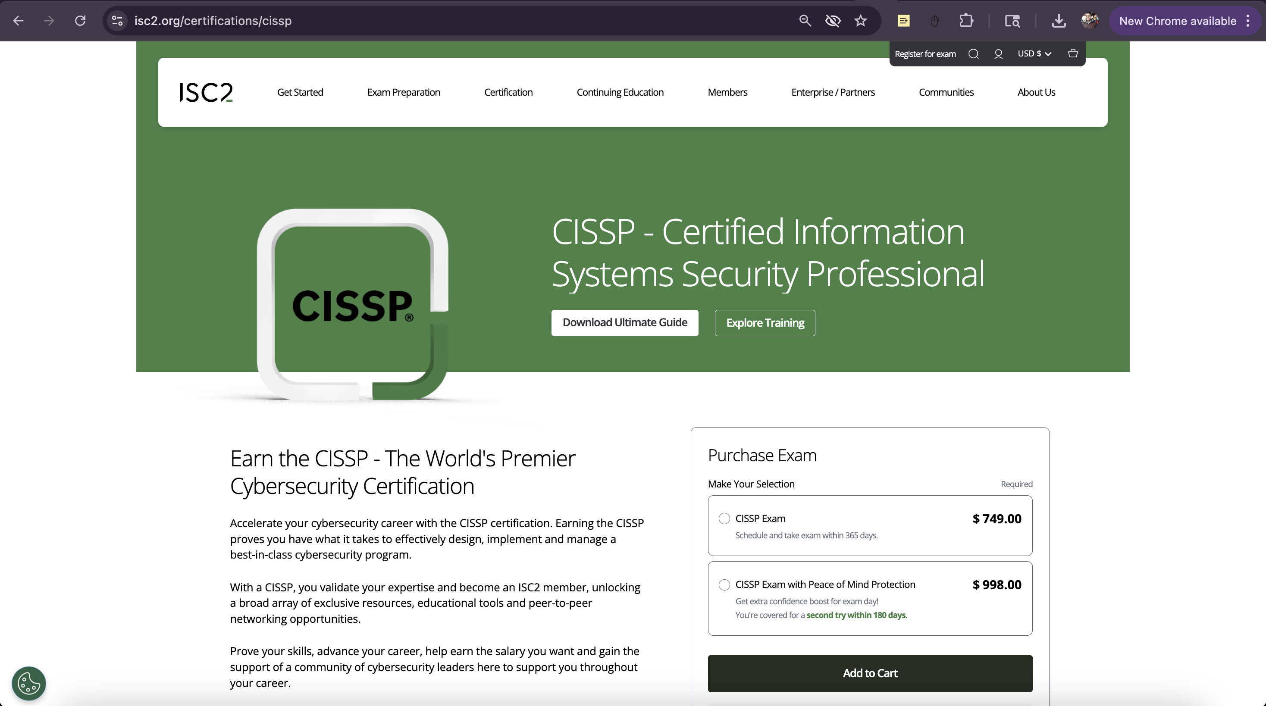Screen dimensions: 1266x706
Task: Click the Download Ultimate Guide button
Action: point(625,322)
